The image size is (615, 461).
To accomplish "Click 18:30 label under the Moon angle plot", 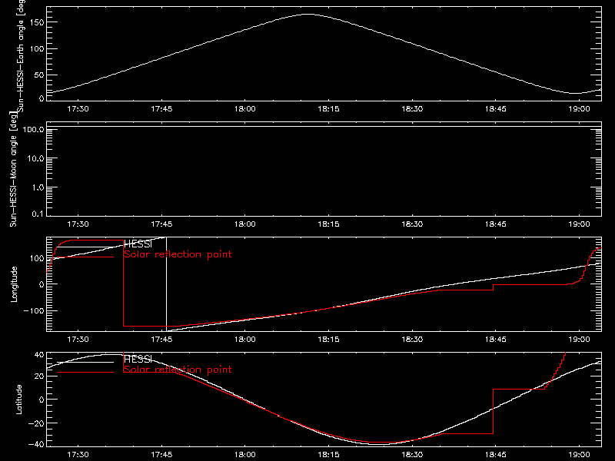I will pyautogui.click(x=412, y=224).
